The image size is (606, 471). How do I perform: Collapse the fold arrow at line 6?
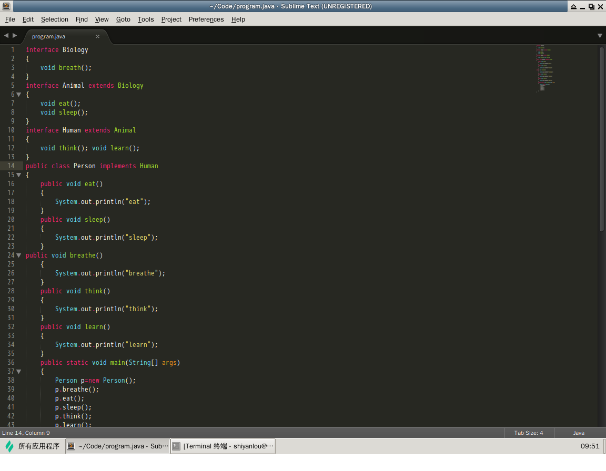(x=19, y=95)
